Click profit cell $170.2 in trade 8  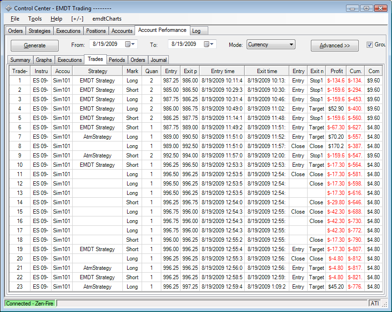click(x=336, y=146)
